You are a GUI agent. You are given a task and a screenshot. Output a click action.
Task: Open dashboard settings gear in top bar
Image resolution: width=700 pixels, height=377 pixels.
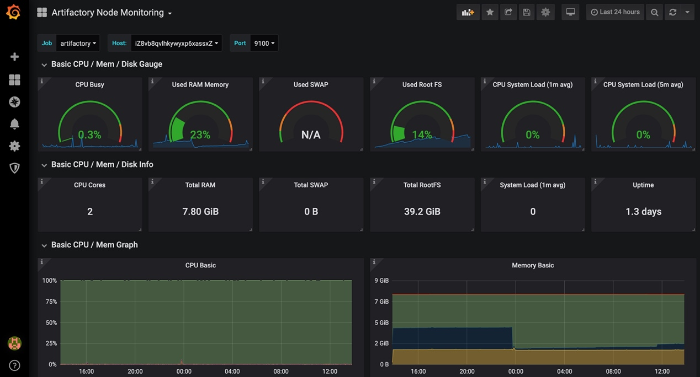[545, 12]
